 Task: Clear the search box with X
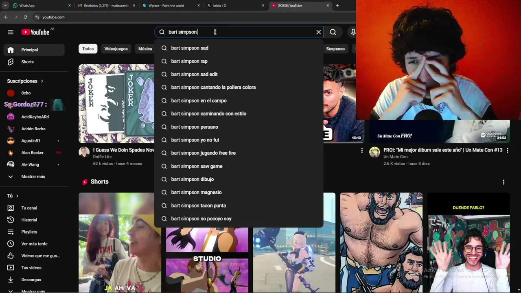tap(319, 32)
